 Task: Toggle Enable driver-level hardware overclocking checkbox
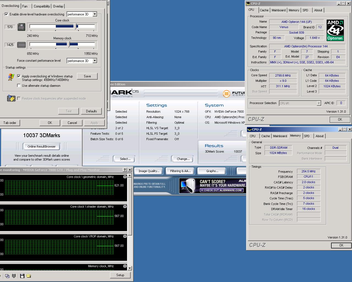pos(6,14)
